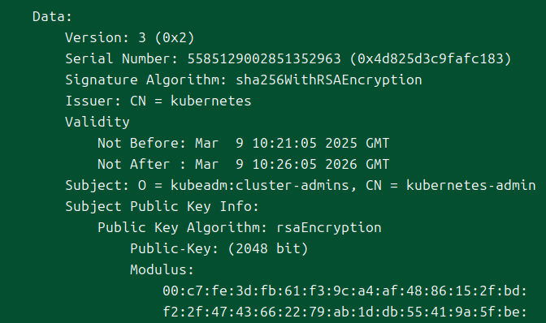
Task: Click the 'Version: 3 (0x2)' line
Action: coord(129,37)
